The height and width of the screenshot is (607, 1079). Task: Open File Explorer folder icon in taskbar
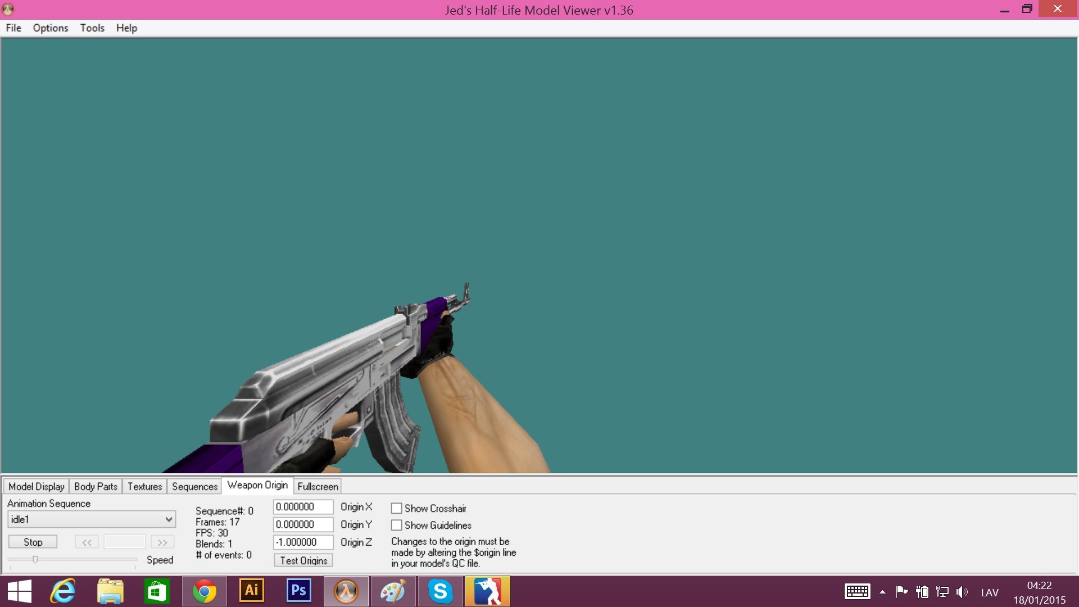[x=110, y=591]
